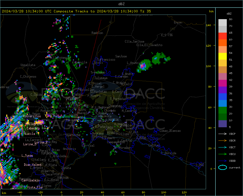Click the MAIPU city label
The height and width of the screenshot is (196, 243).
(82, 110)
